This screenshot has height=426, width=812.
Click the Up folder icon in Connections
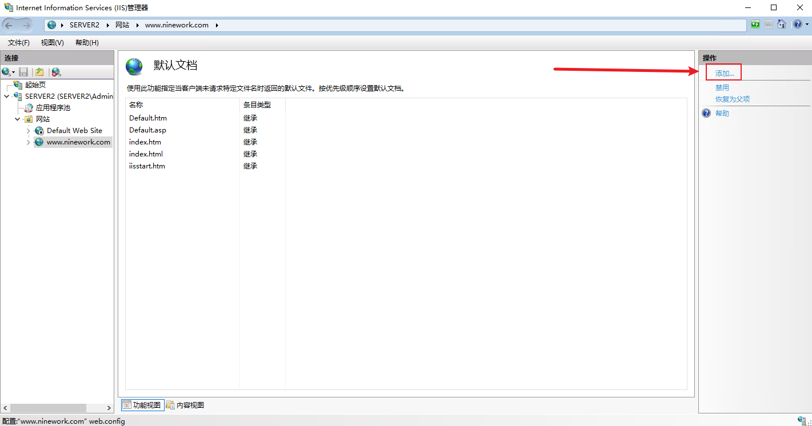click(39, 72)
